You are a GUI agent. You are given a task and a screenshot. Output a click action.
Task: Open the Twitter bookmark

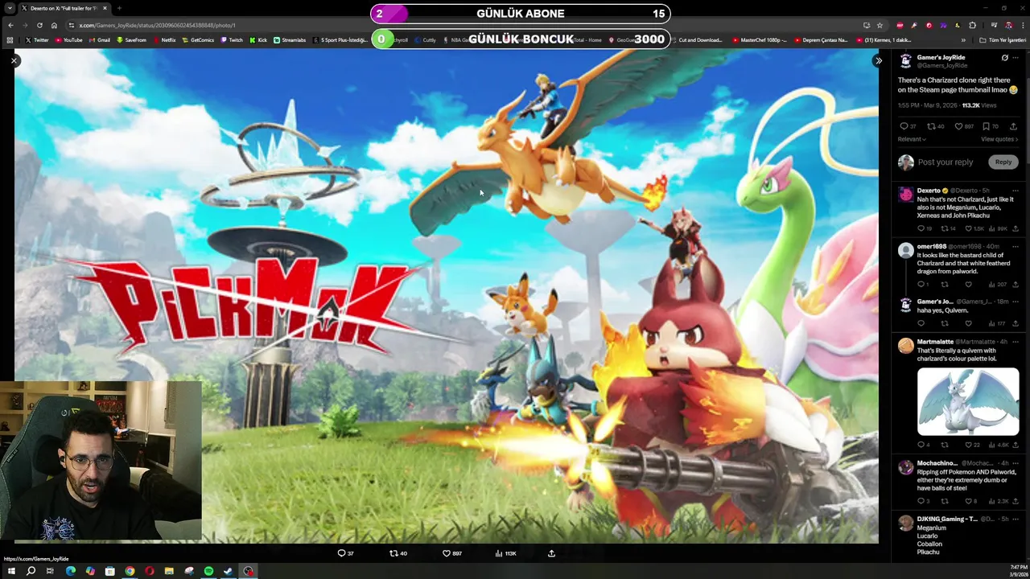(37, 39)
